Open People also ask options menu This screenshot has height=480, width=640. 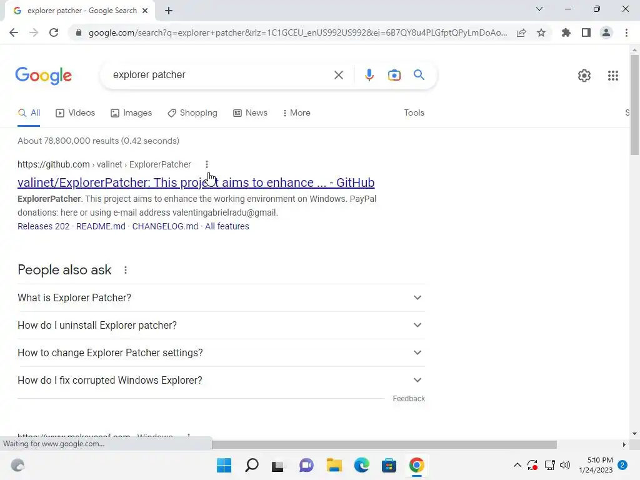pyautogui.click(x=126, y=270)
